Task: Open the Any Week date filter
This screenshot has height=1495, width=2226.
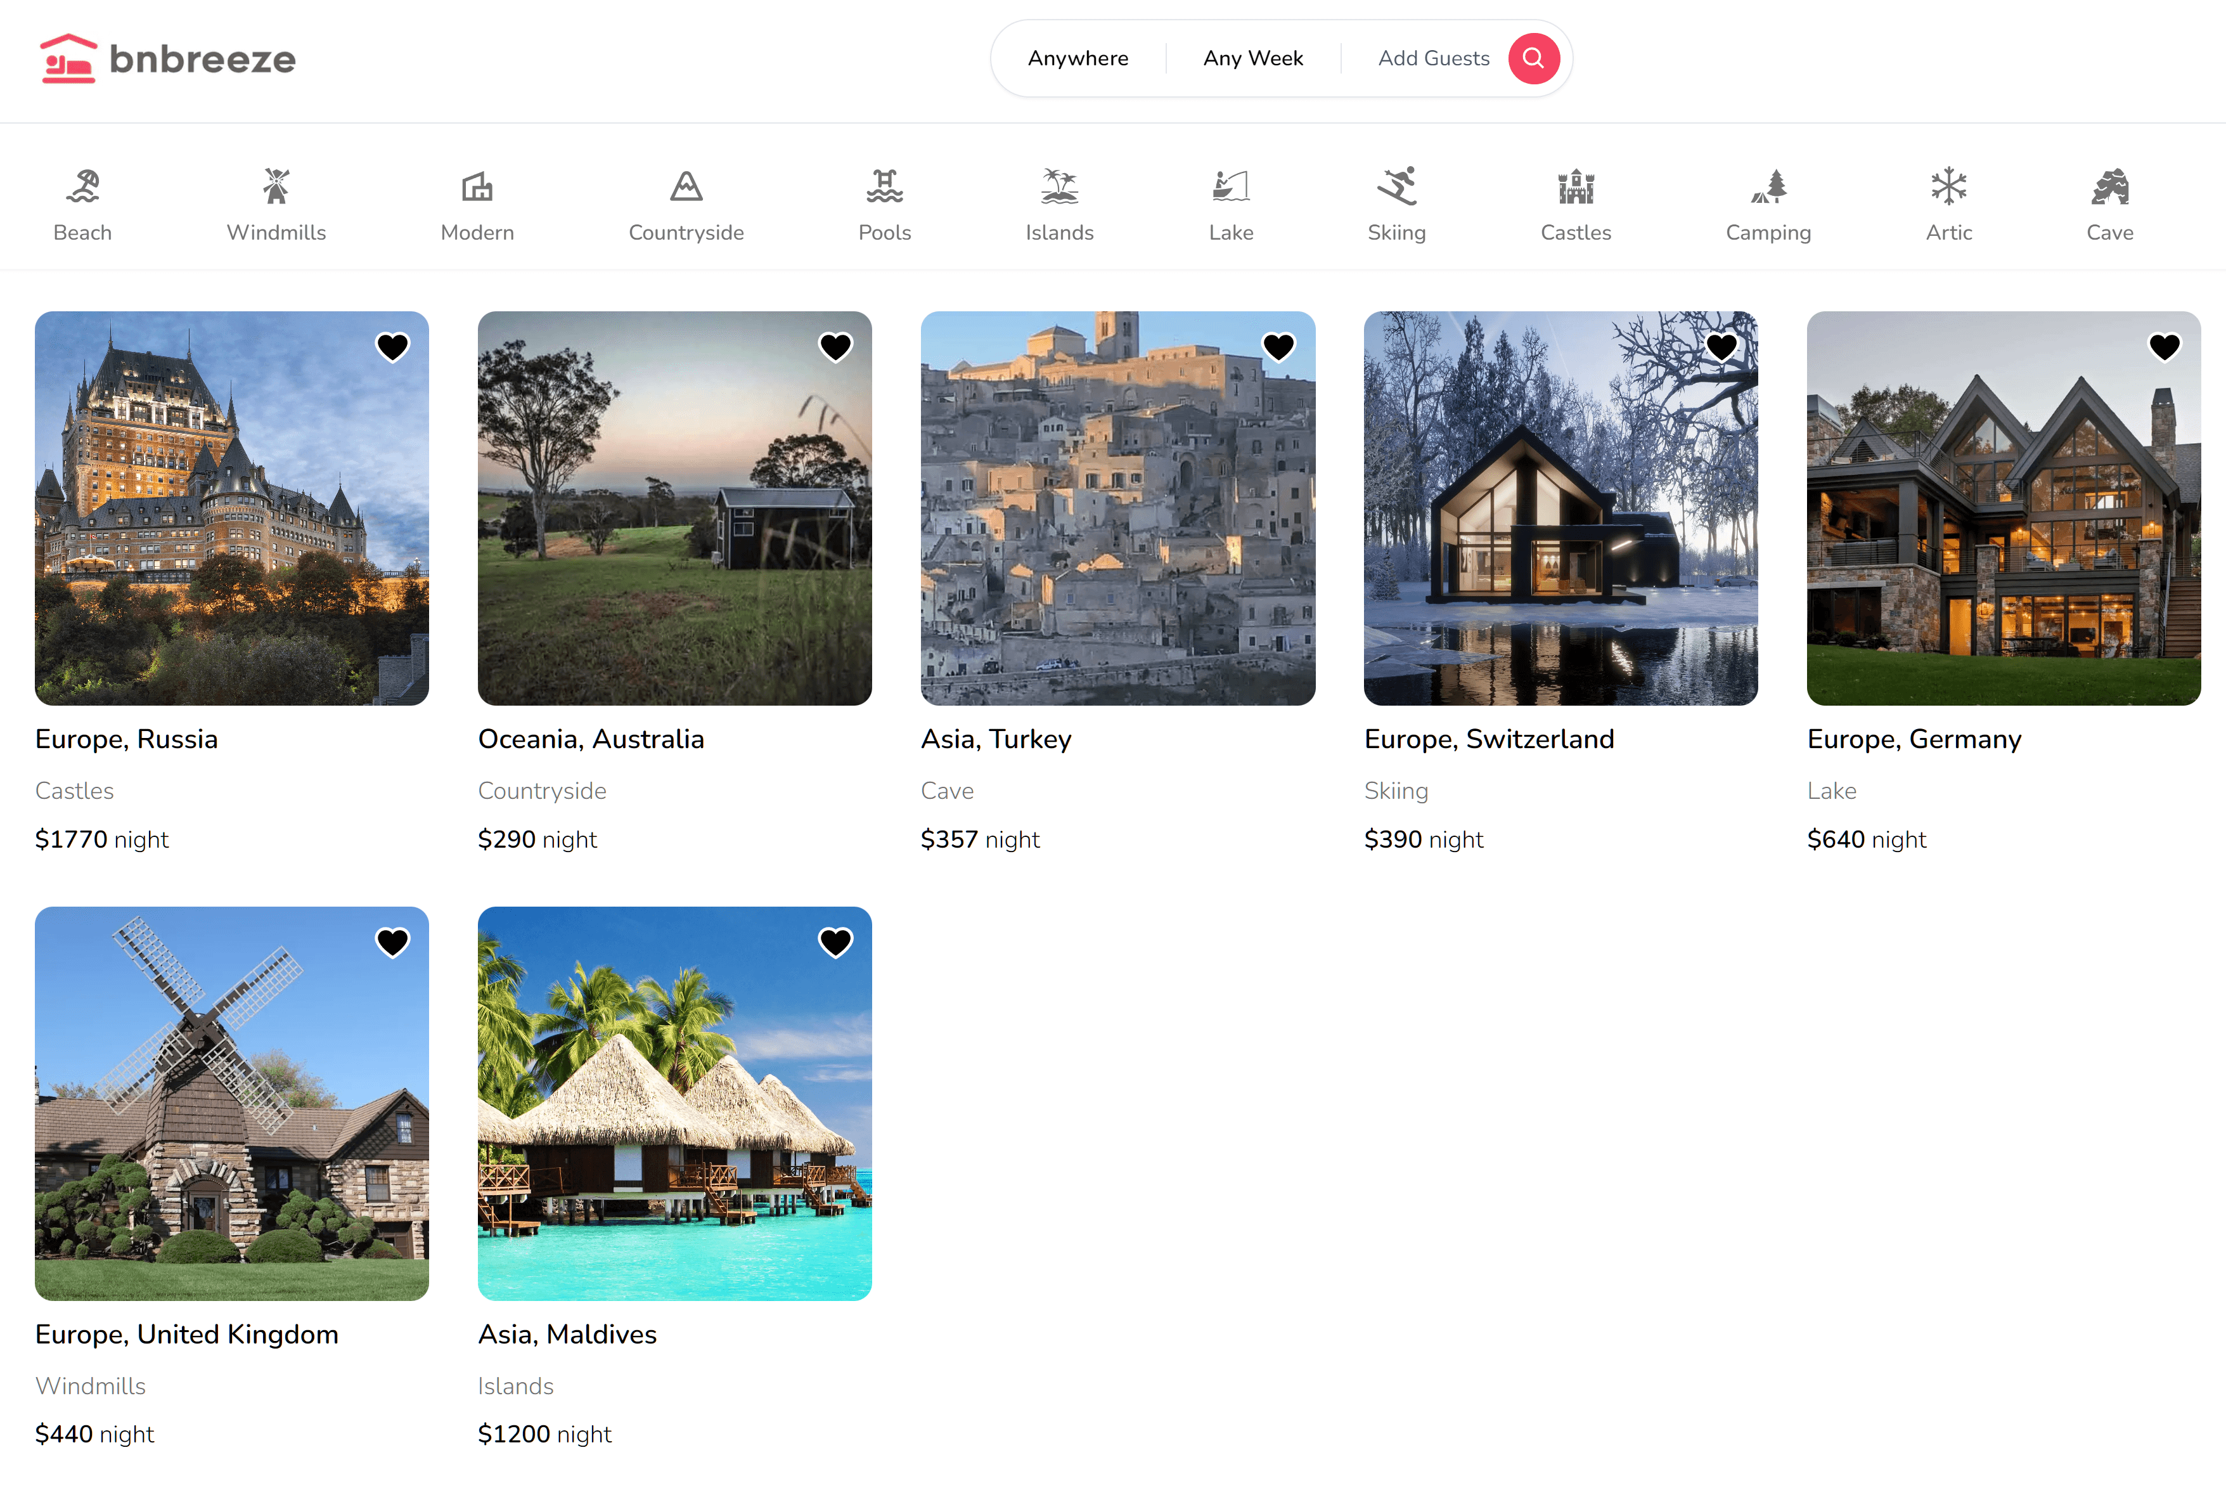Action: 1253,58
